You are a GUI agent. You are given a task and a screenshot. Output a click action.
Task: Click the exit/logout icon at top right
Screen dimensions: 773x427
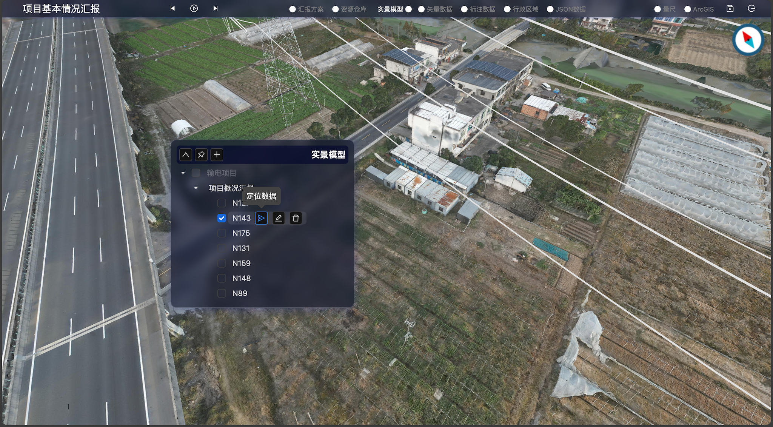click(751, 9)
